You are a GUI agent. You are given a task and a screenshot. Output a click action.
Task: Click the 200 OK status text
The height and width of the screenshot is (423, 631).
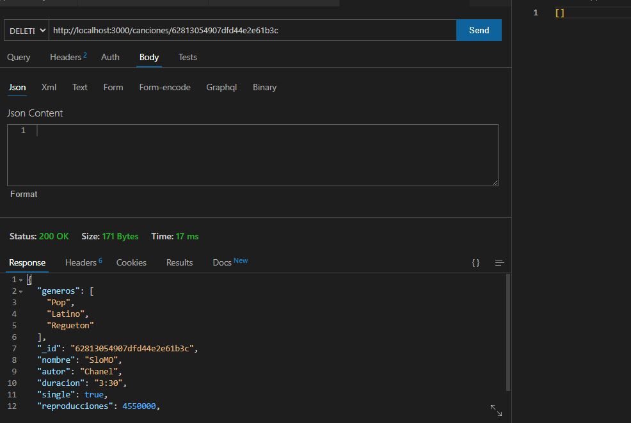click(x=54, y=236)
